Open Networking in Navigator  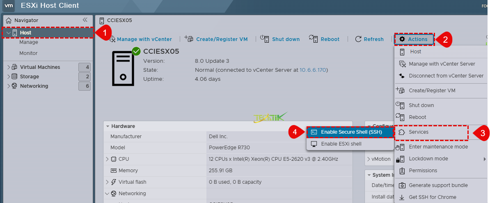34,86
